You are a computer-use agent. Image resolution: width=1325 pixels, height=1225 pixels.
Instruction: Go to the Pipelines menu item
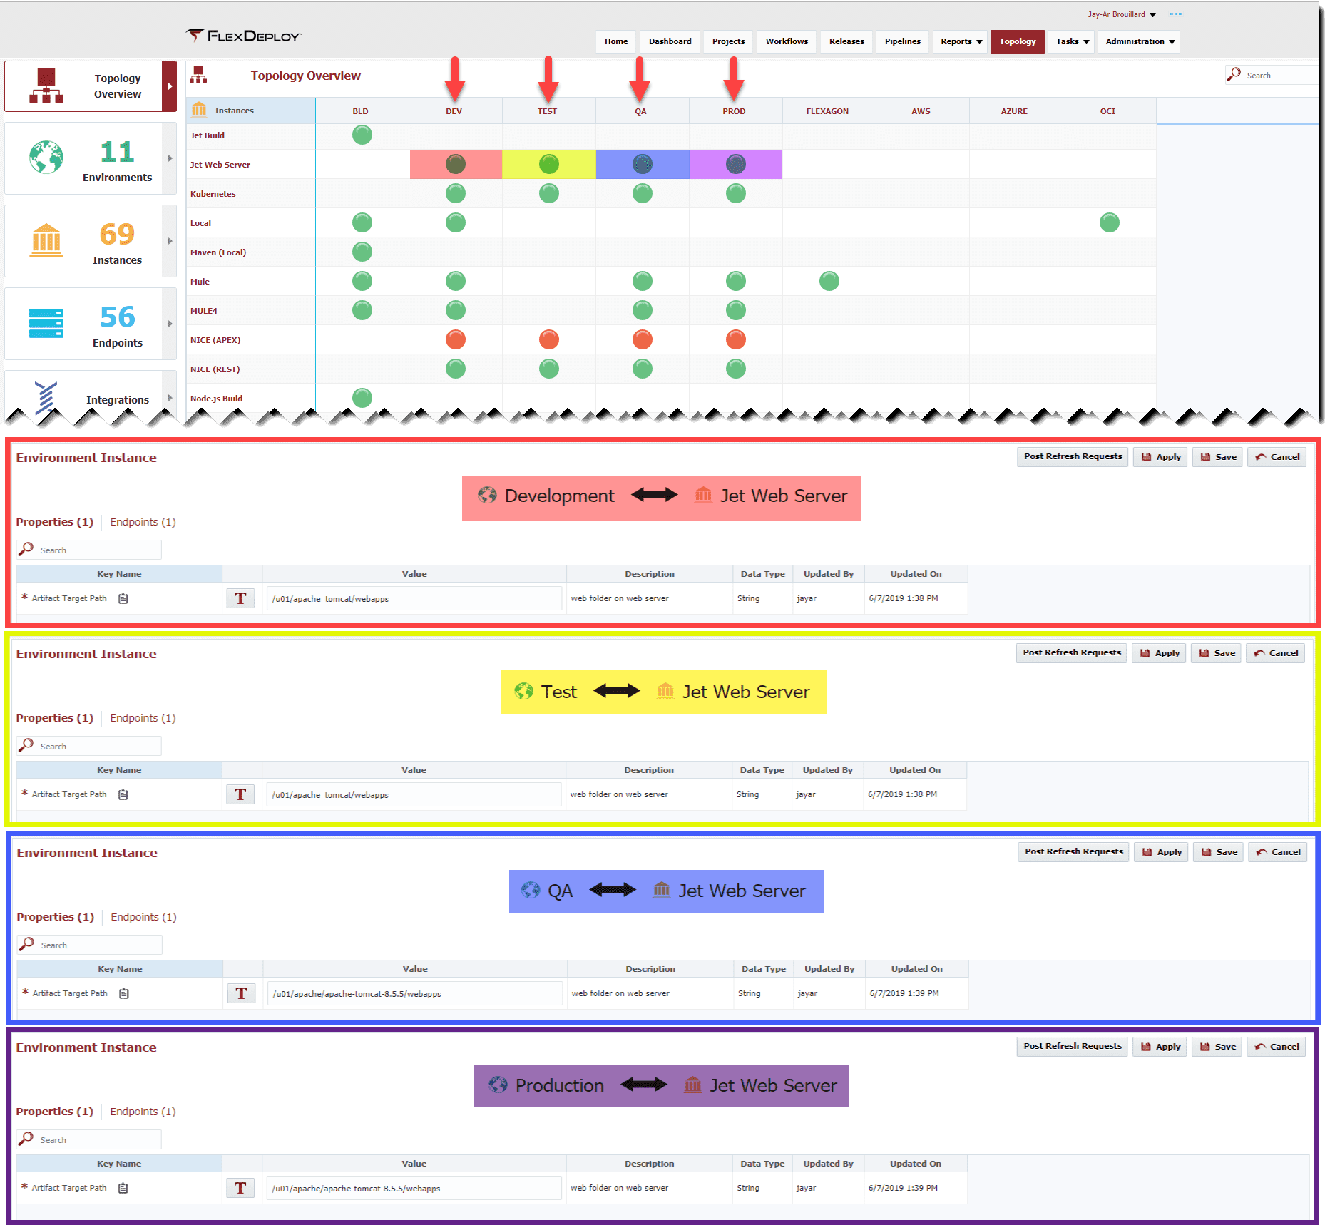(x=902, y=41)
